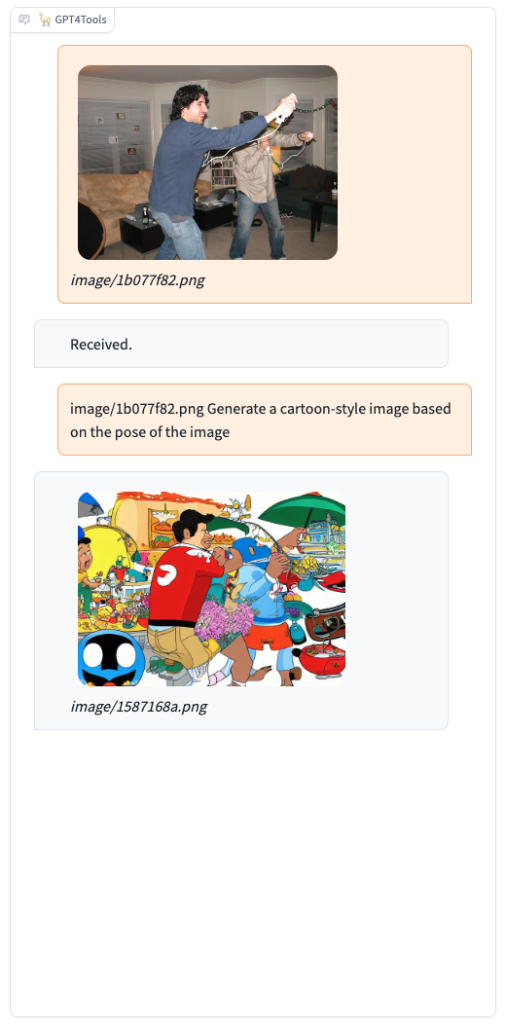Click the image/1587168a.png caption
505x1029 pixels.
(x=139, y=707)
